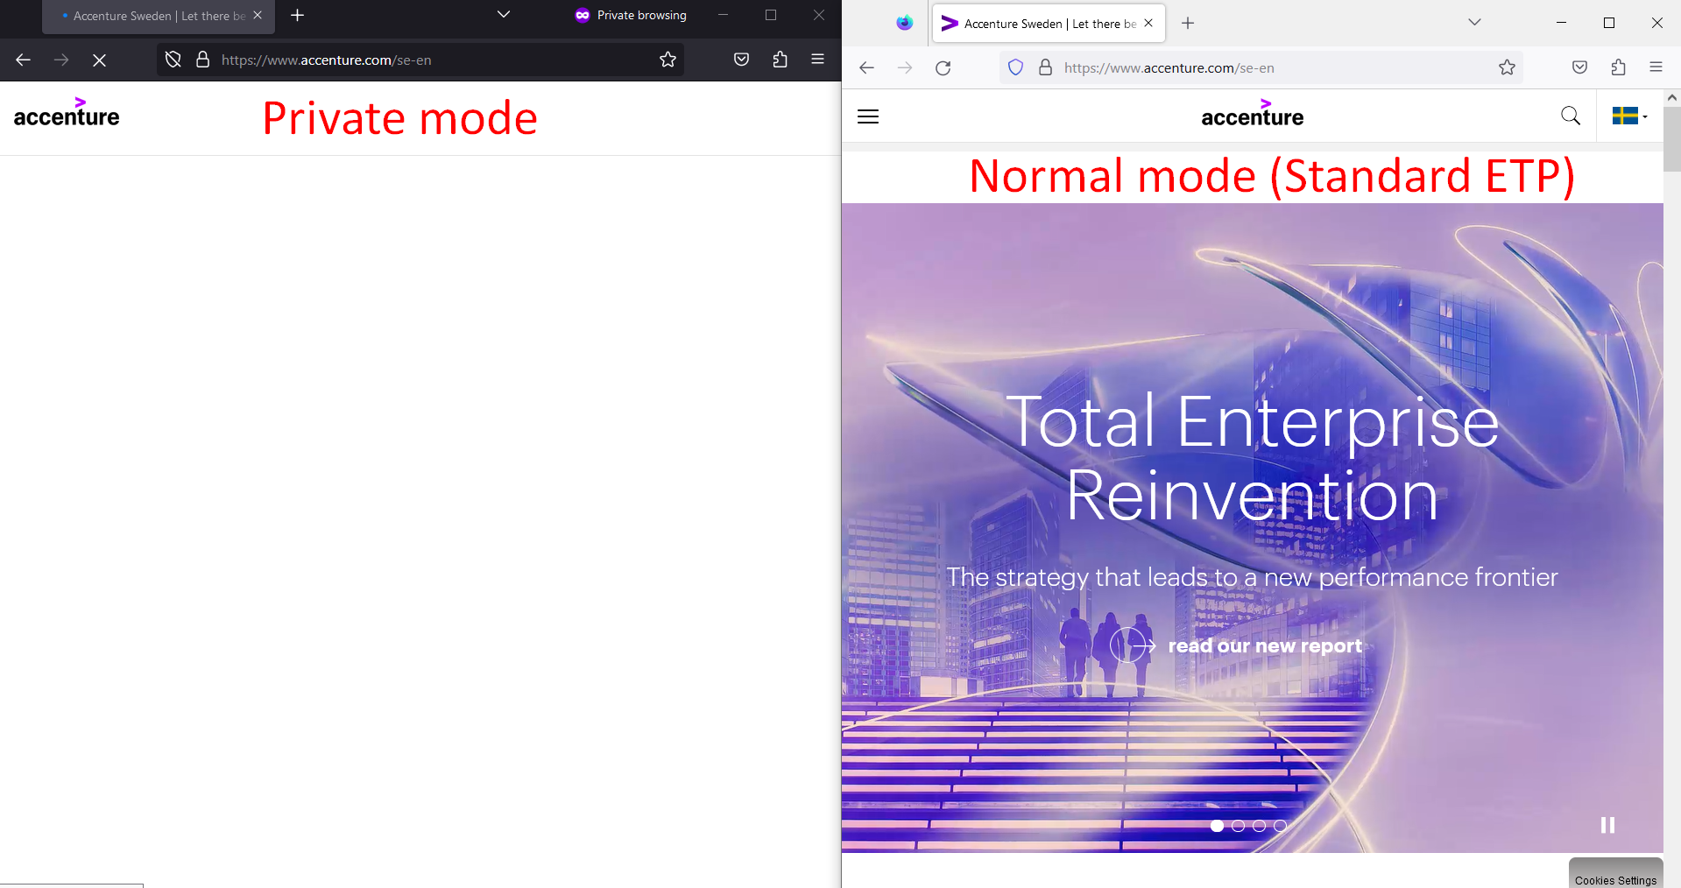Viewport: 1681px width, 888px height.
Task: Click Accenture logo in normal window page
Action: coord(1253,114)
